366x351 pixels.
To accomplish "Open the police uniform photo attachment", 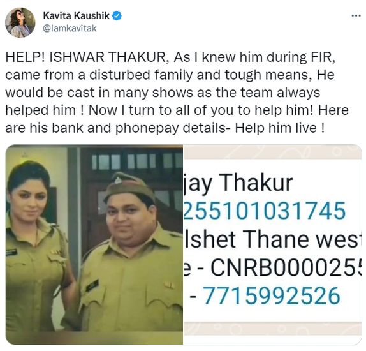I will (94, 244).
